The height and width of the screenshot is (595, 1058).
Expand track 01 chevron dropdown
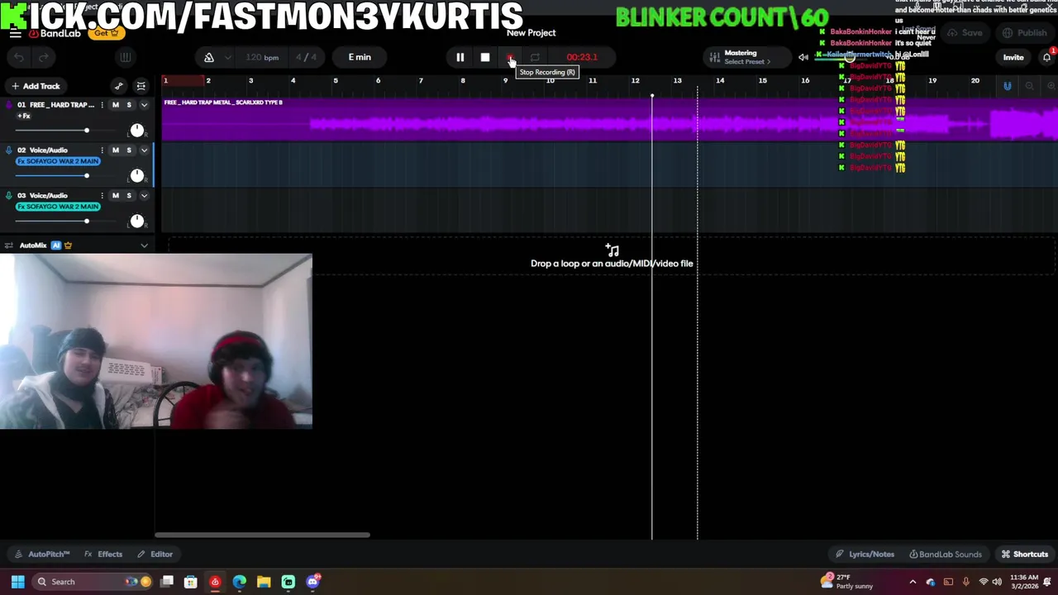click(x=144, y=105)
